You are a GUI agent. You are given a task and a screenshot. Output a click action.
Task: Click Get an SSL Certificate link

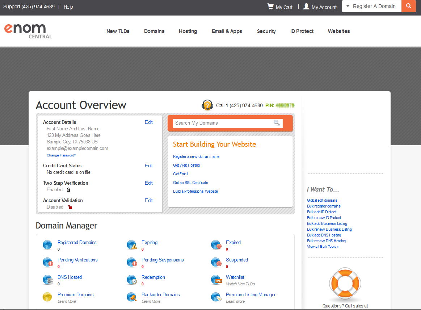190,183
